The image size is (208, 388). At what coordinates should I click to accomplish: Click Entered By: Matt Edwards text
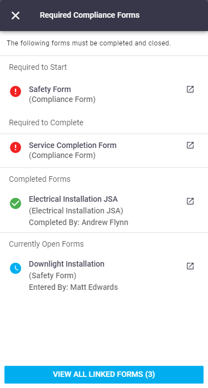(x=73, y=287)
